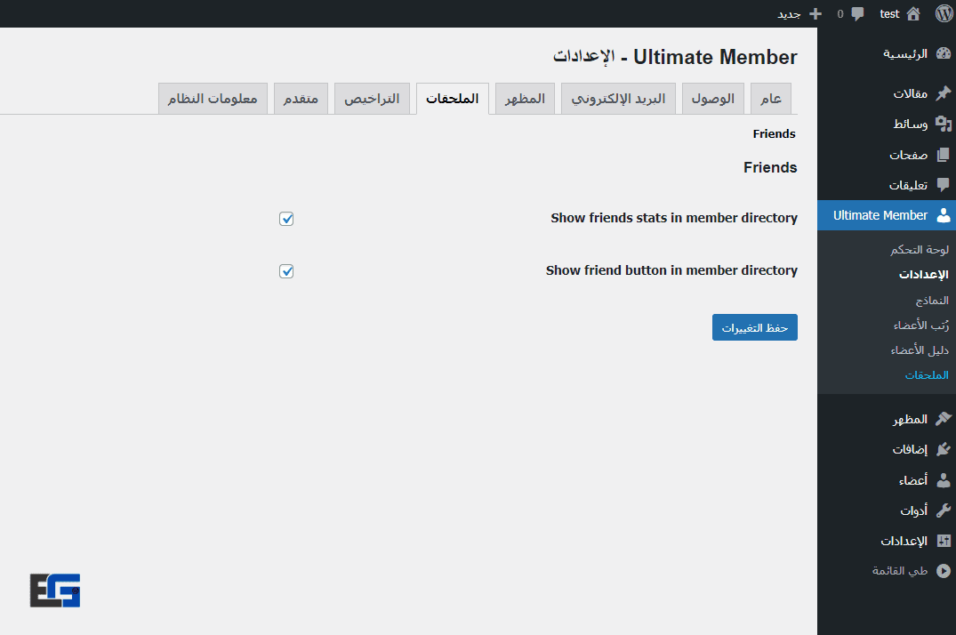Image resolution: width=956 pixels, height=635 pixels.
Task: Click the WordPress logo icon in admin bar
Action: click(x=944, y=13)
